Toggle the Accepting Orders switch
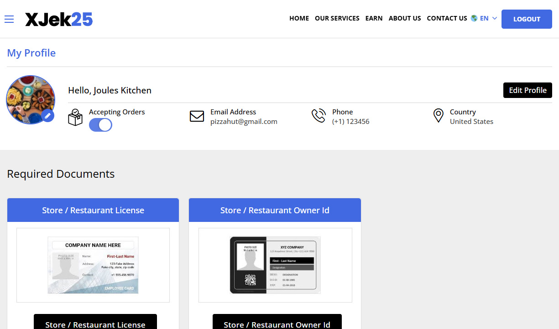559x329 pixels. point(100,125)
